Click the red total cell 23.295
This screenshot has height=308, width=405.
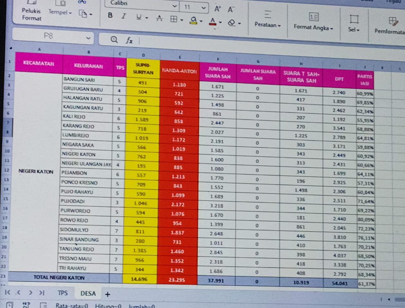point(177,280)
